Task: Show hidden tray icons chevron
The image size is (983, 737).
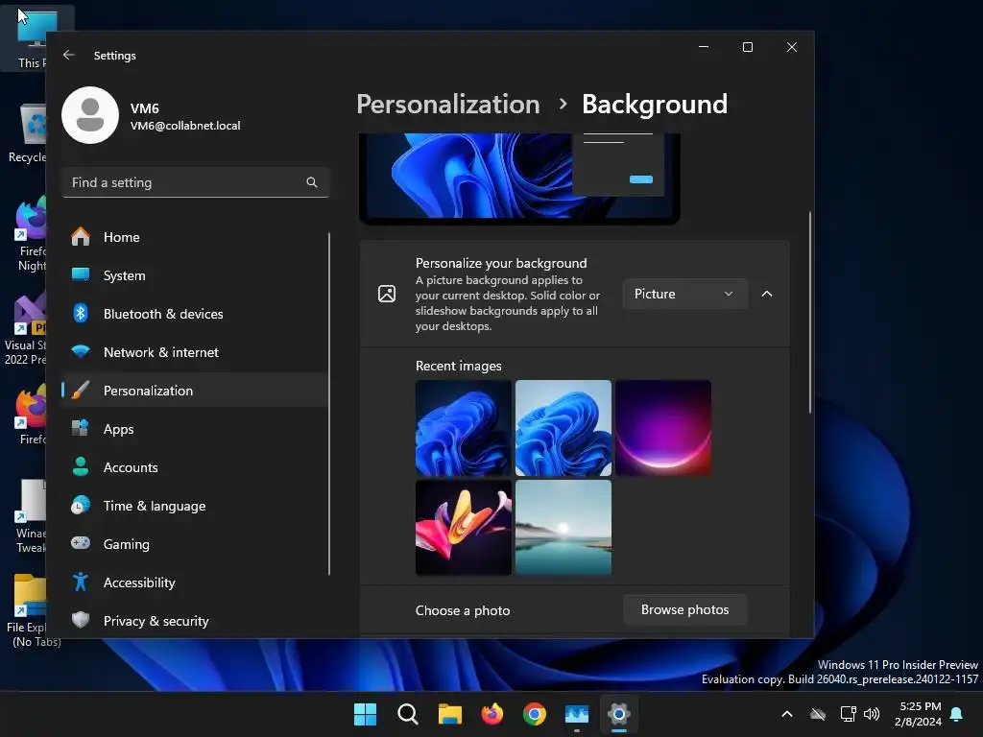Action: point(787,714)
